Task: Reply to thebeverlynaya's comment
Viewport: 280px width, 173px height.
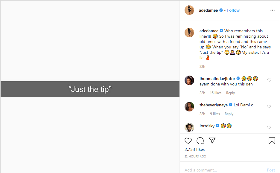Action: (229, 114)
